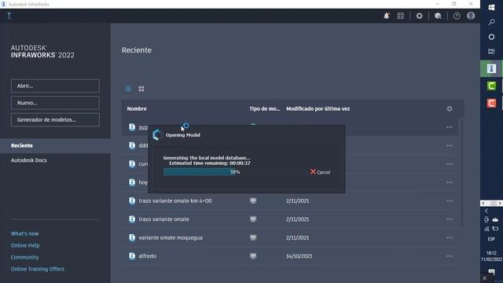Open Generador de modelos...
Viewport: 503px width, 283px height.
55,119
